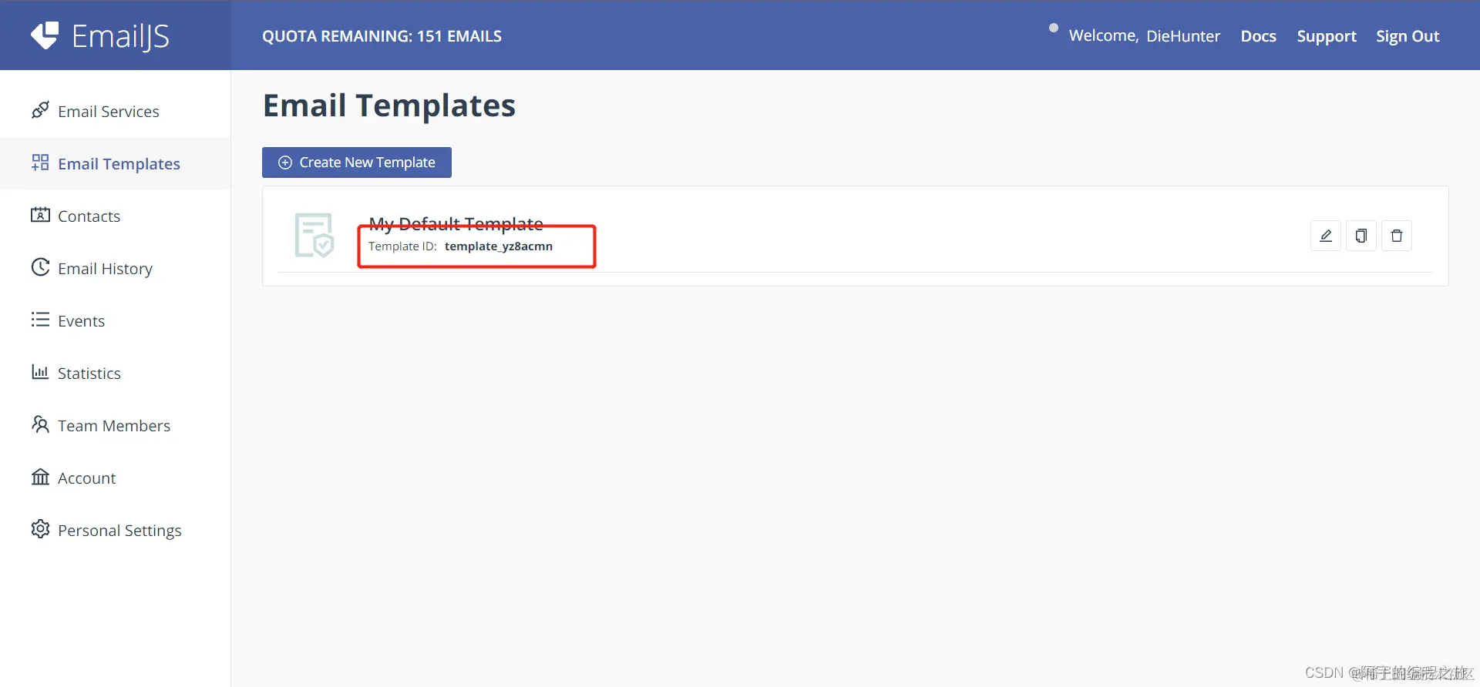Open Personal Settings
Viewport: 1480px width, 687px height.
point(115,531)
